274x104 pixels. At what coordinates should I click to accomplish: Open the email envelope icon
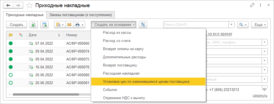(69, 25)
